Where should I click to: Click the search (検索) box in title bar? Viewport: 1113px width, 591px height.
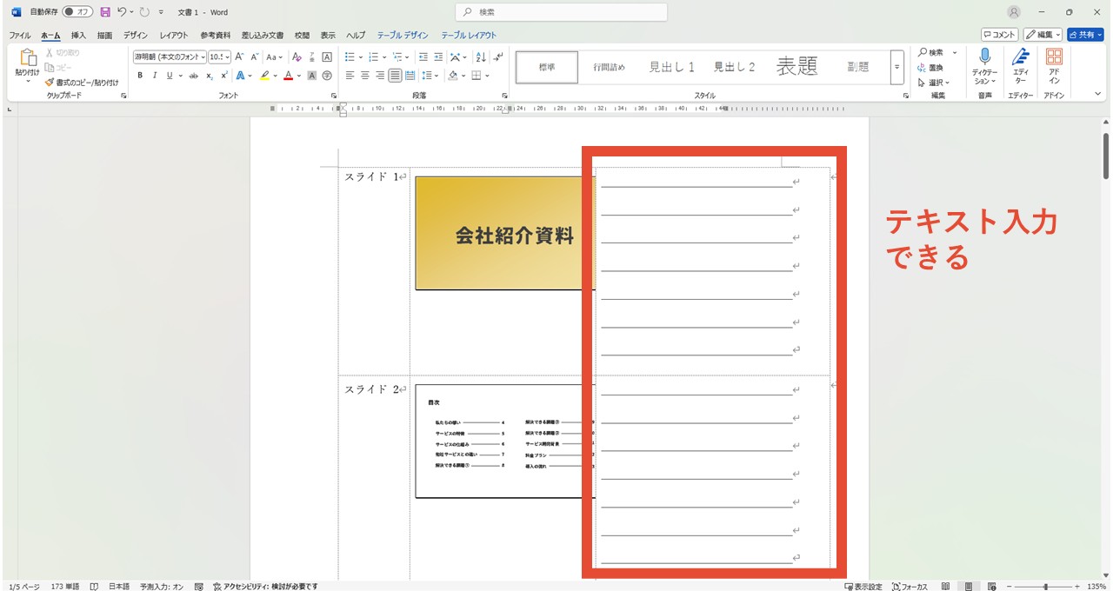[562, 12]
